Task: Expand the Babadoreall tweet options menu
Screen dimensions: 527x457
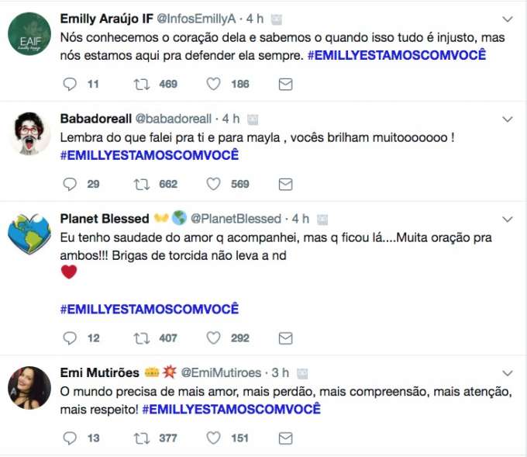Action: (x=508, y=119)
